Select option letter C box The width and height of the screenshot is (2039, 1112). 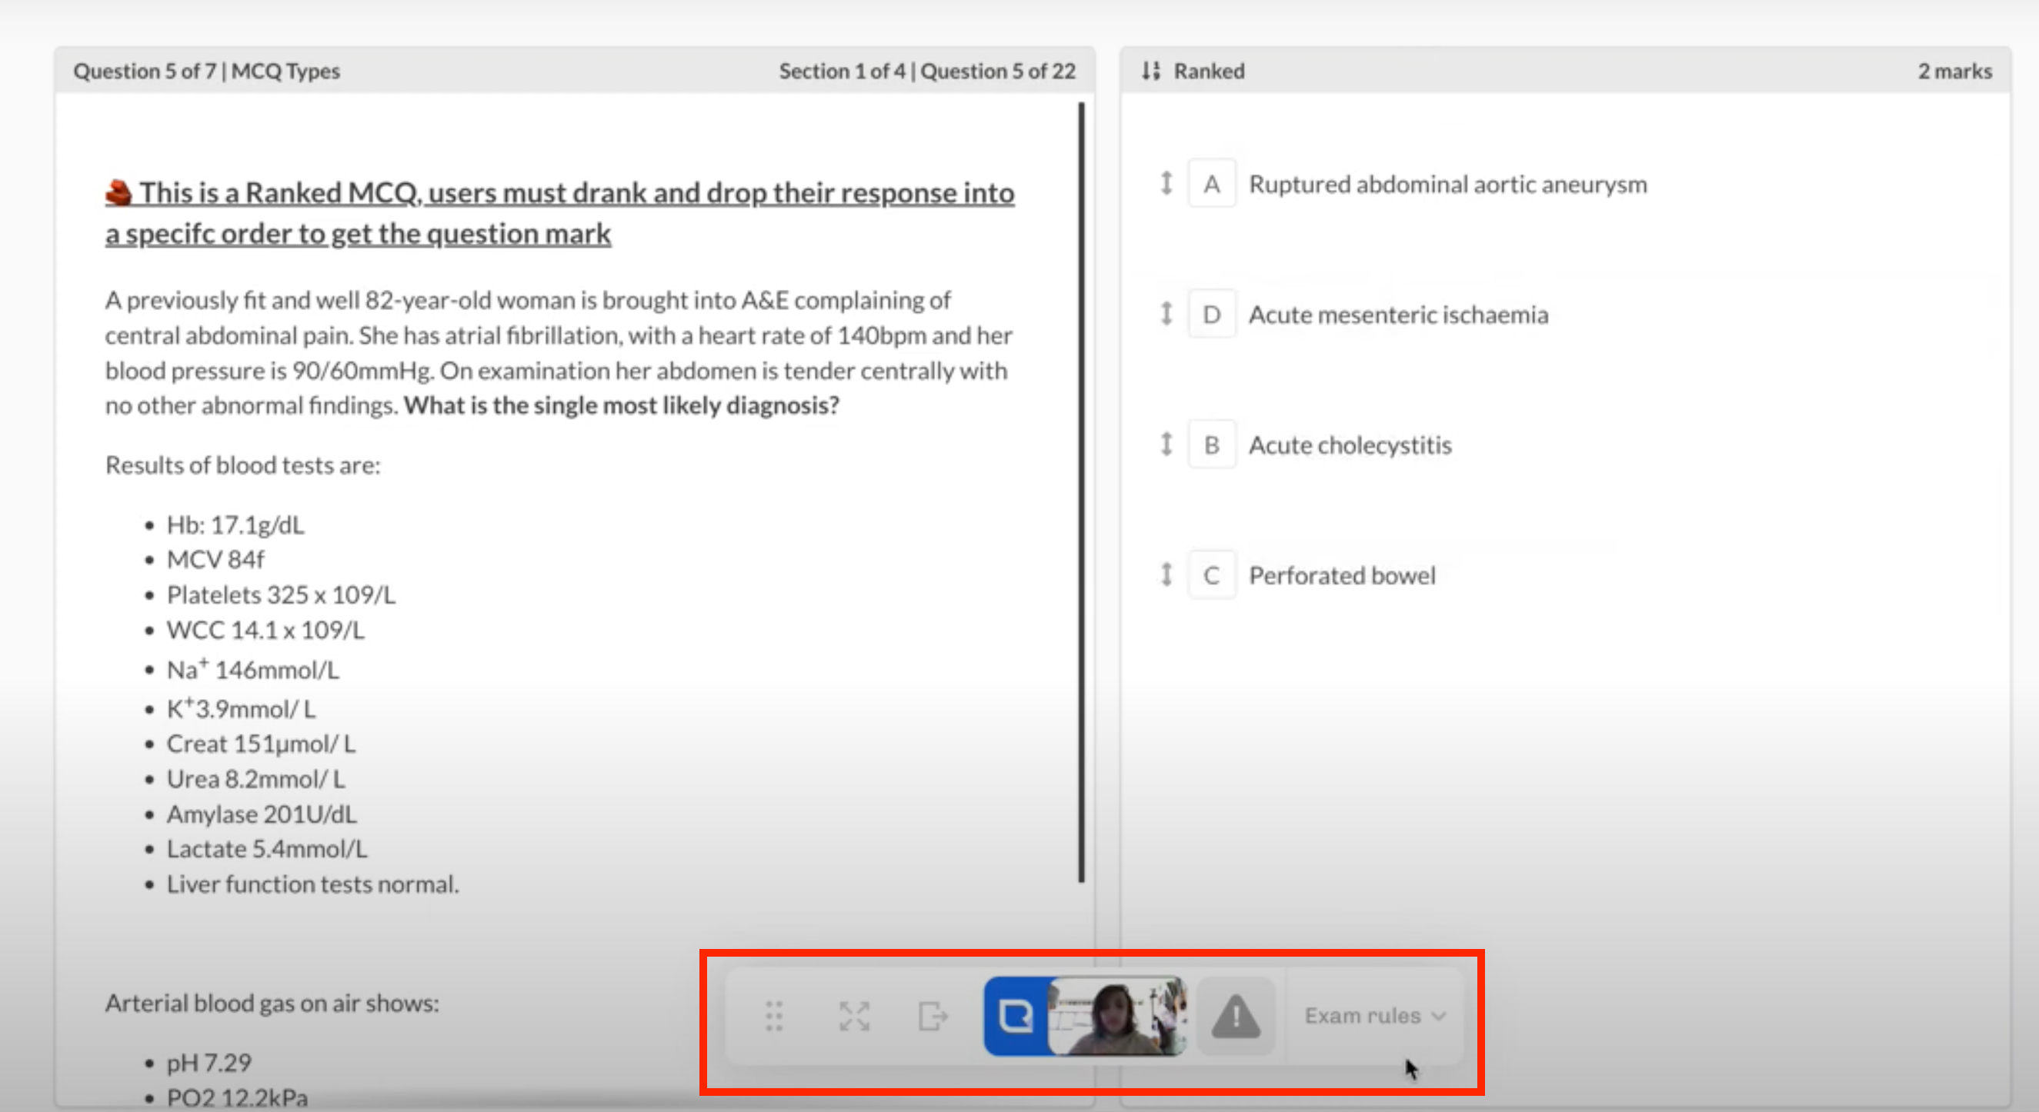1211,575
